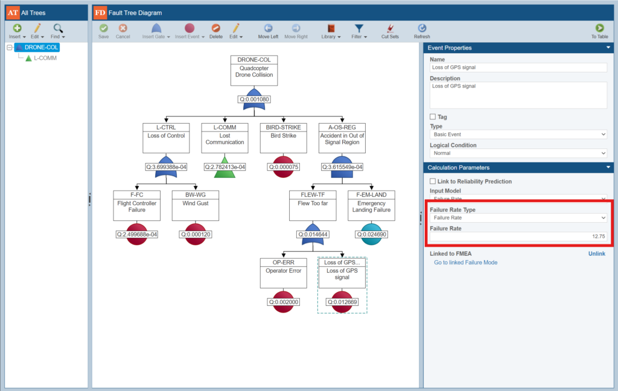618x391 pixels.
Task: Click the Q:0.002000 probability label
Action: click(284, 302)
